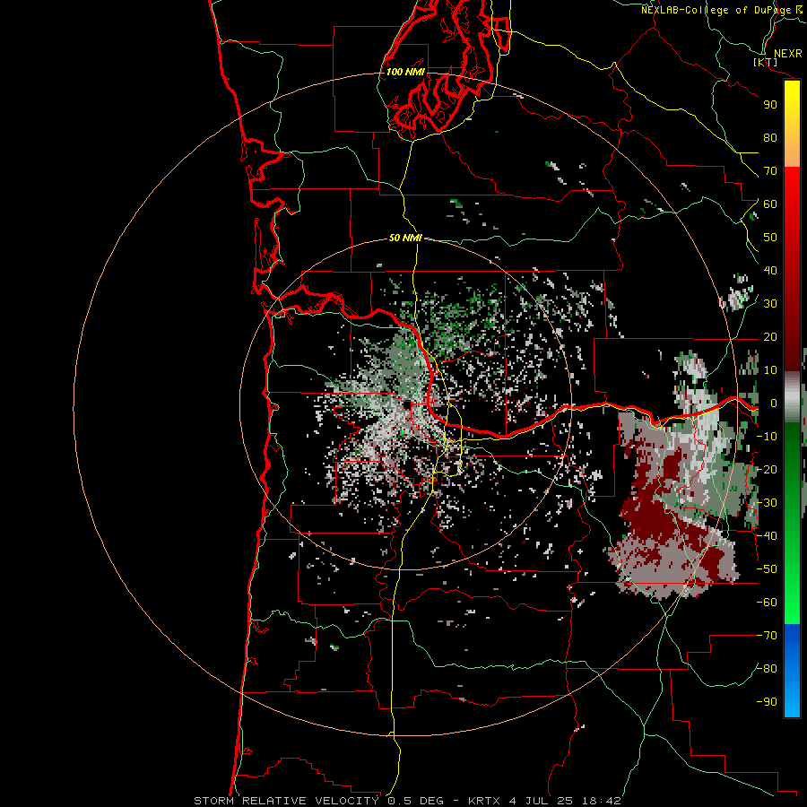807x807 pixels.
Task: Select the "-90" value on velocity scale
Action: pos(767,702)
